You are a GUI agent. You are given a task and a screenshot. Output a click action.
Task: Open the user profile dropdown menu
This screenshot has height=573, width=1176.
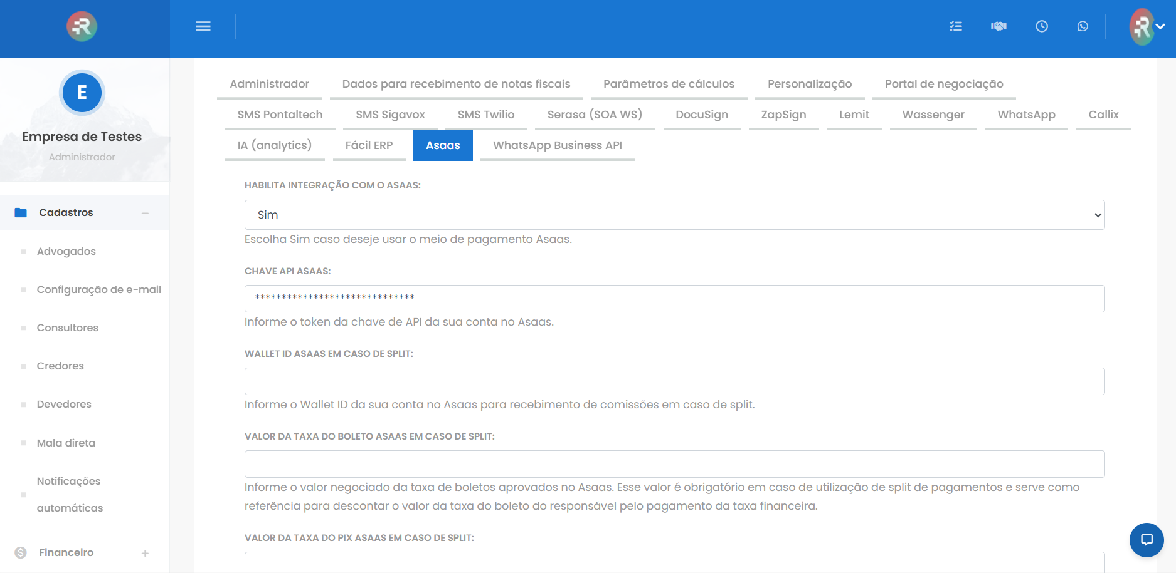[1147, 26]
